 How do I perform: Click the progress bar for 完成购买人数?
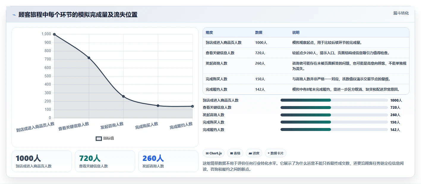point(334,122)
